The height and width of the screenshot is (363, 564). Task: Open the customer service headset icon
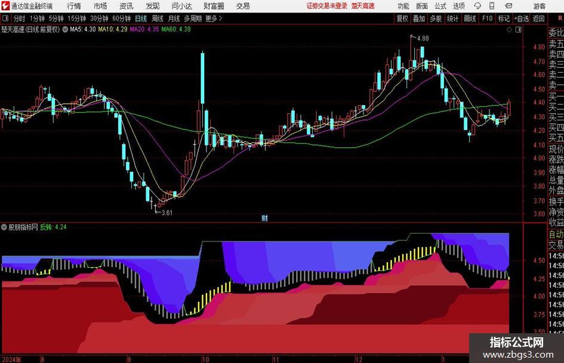(x=477, y=6)
